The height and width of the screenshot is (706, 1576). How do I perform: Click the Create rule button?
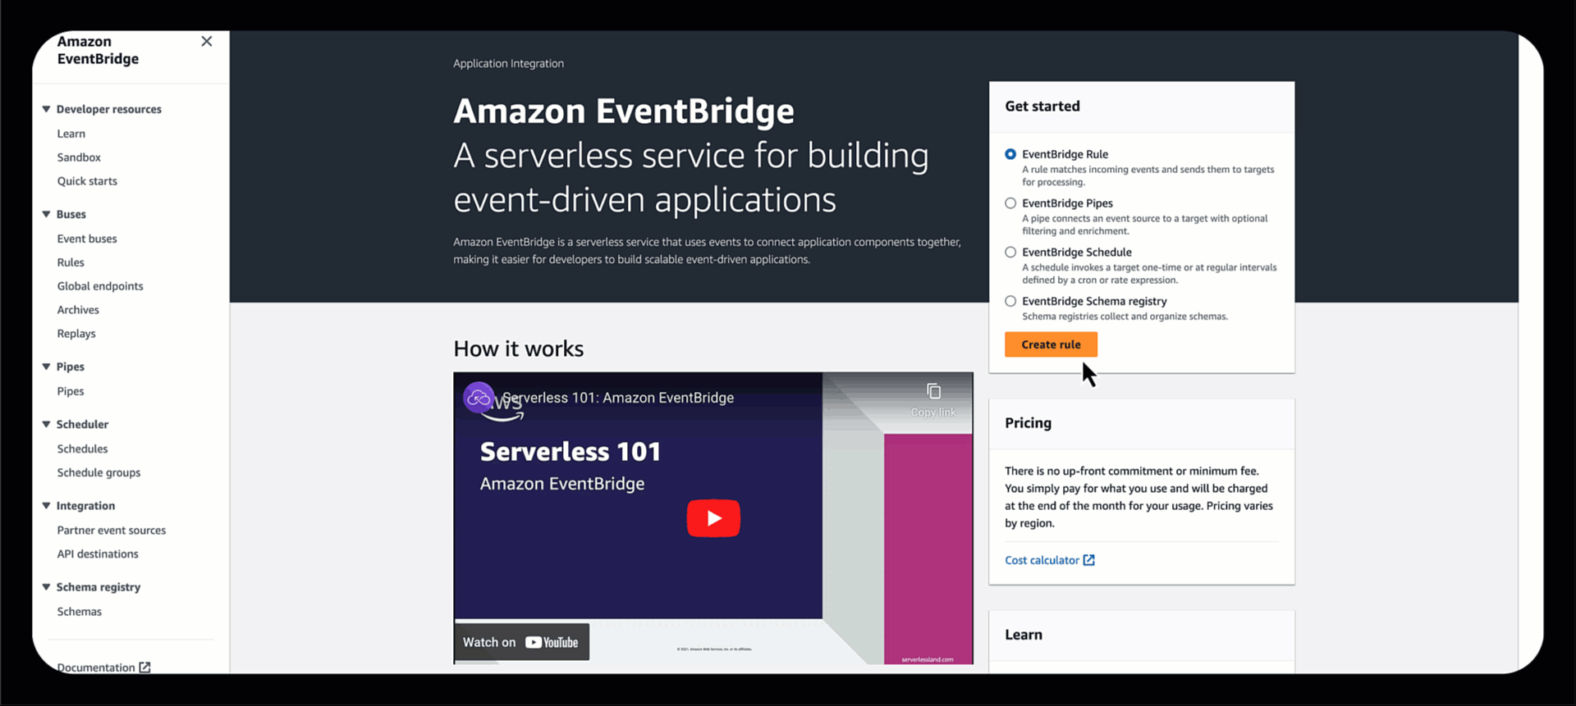click(1051, 344)
